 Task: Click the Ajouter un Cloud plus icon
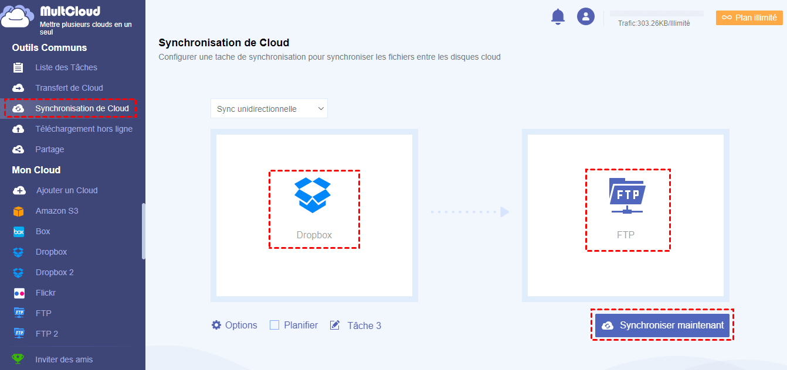(x=19, y=190)
